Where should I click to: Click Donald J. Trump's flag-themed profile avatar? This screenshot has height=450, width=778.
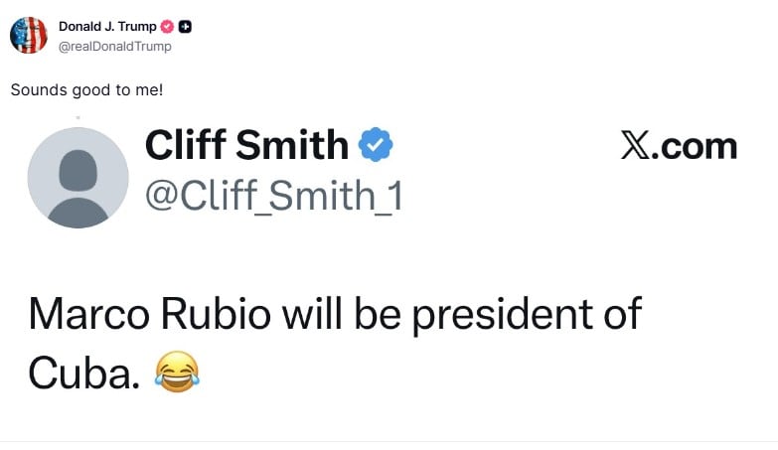28,35
